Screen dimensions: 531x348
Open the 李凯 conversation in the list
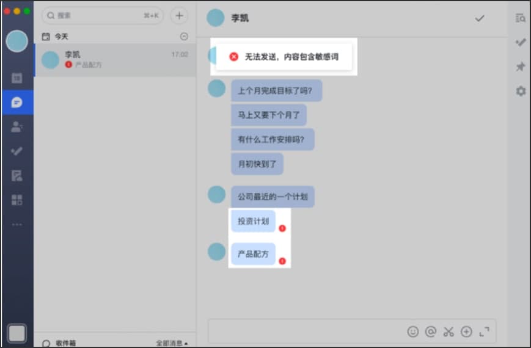coord(115,60)
